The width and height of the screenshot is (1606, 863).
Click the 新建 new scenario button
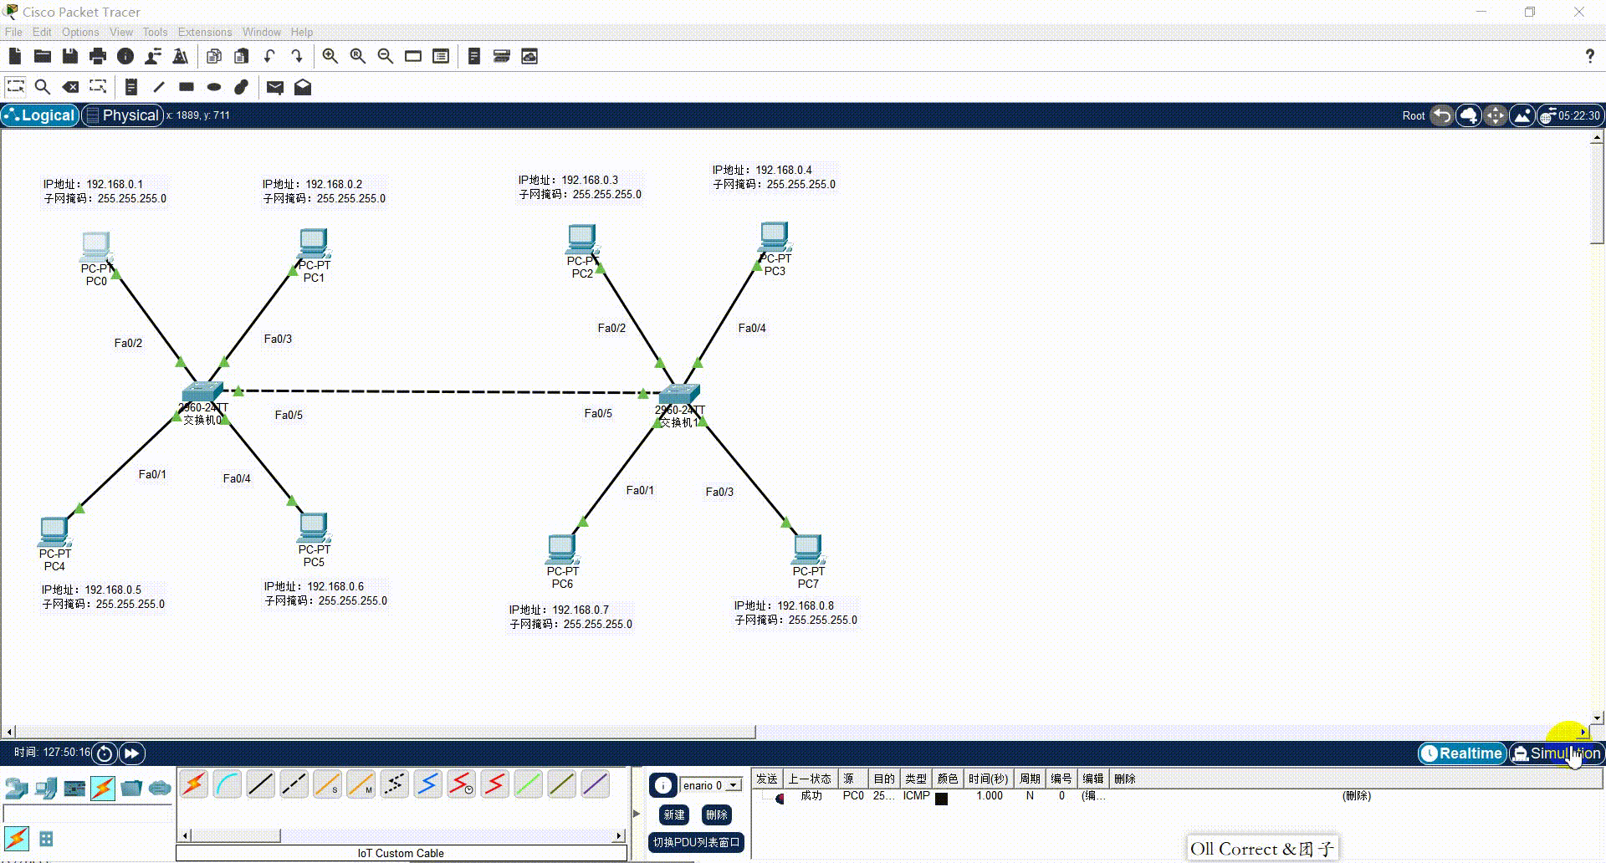tap(674, 814)
